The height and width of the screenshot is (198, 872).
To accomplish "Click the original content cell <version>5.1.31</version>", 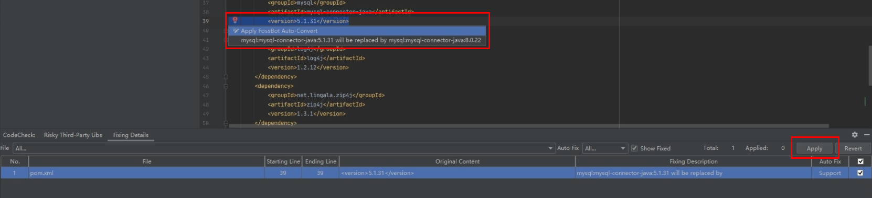I will [458, 173].
